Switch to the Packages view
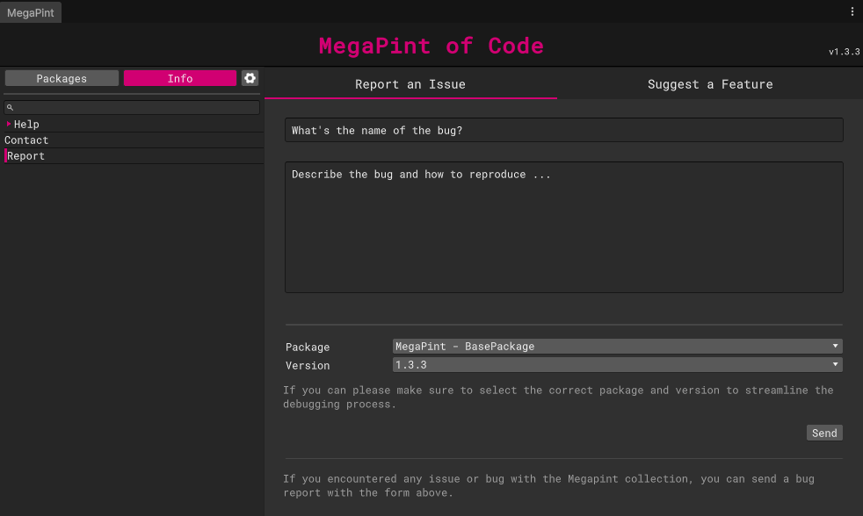This screenshot has width=863, height=516. click(x=62, y=78)
